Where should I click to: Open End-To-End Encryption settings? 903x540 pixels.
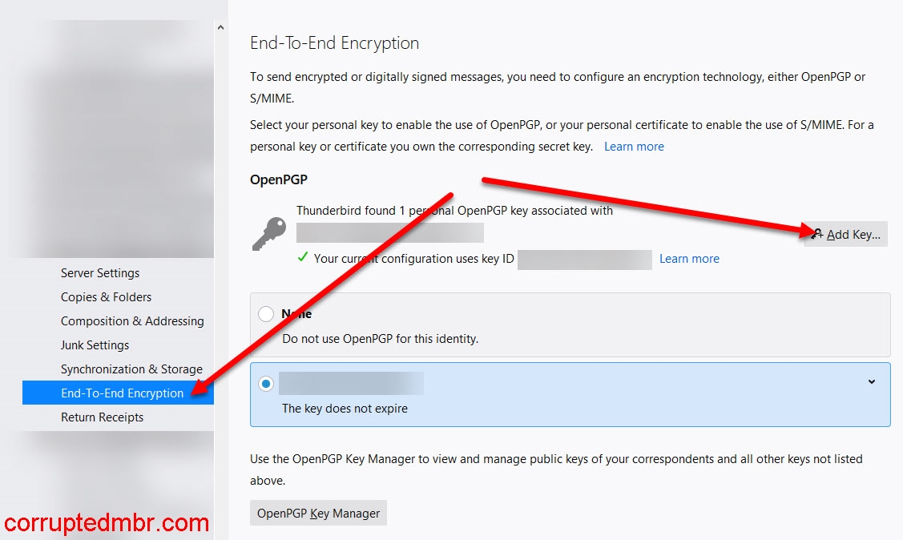tap(123, 393)
